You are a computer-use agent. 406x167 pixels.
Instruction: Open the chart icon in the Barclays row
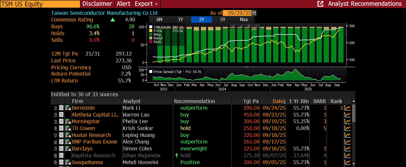pyautogui.click(x=347, y=149)
